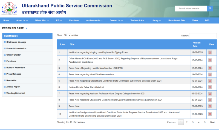This screenshot has width=219, height=130.
Task: Open Chairman's Message in sidebar
Action: tap(16, 42)
